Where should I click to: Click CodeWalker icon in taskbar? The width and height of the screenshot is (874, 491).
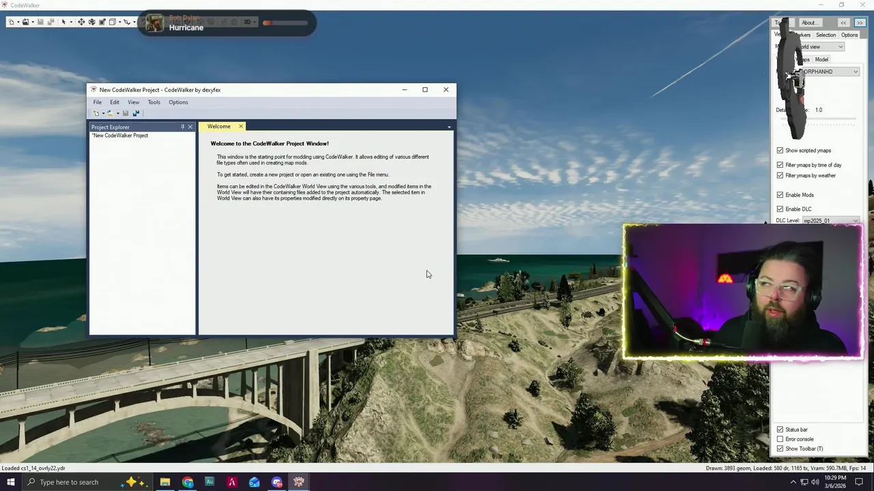coord(299,482)
